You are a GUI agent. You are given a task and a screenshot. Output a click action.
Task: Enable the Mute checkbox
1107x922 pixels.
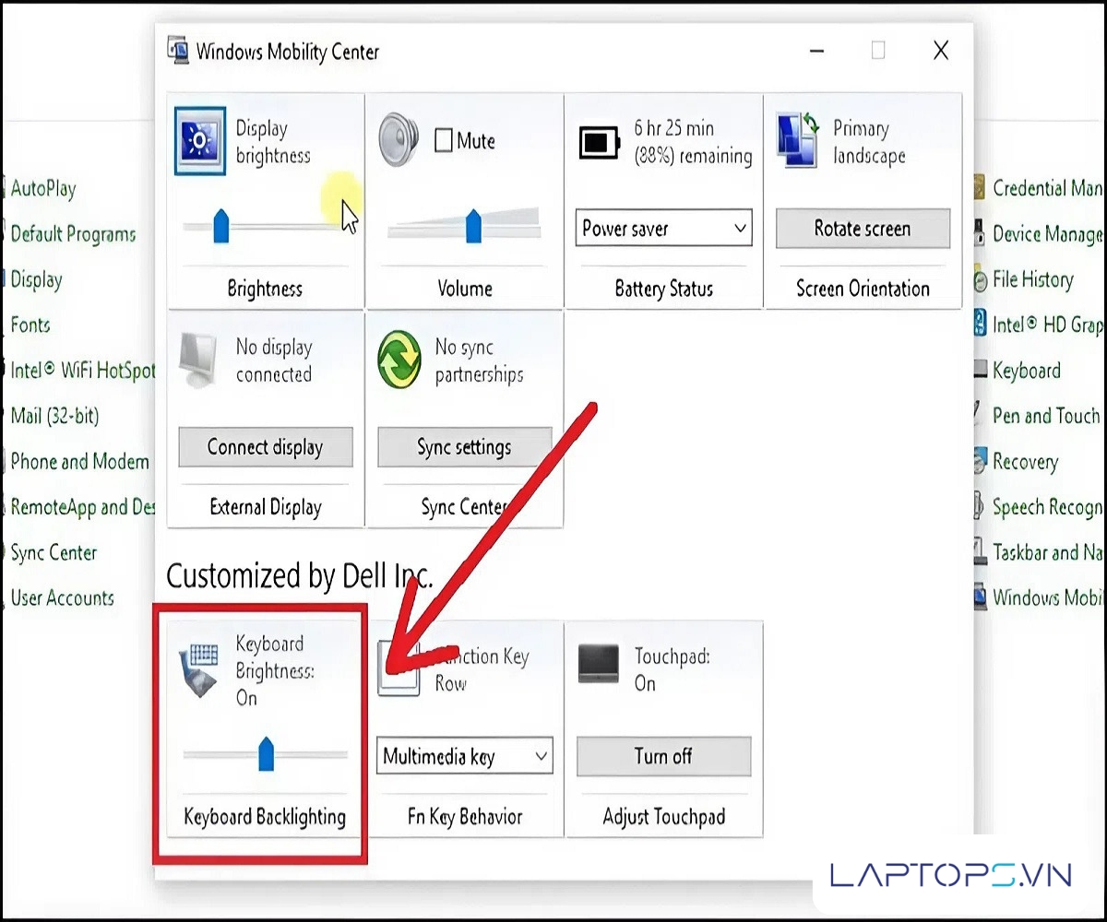443,141
